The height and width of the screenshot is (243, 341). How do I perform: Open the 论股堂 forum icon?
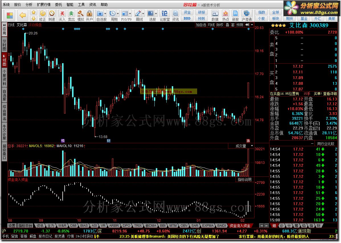pyautogui.click(x=165, y=13)
